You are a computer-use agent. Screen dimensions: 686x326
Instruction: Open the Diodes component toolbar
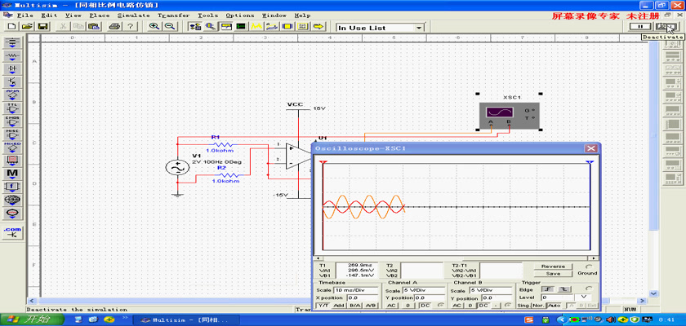click(x=13, y=68)
